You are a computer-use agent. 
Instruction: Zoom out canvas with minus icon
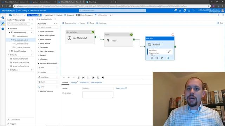73,78
